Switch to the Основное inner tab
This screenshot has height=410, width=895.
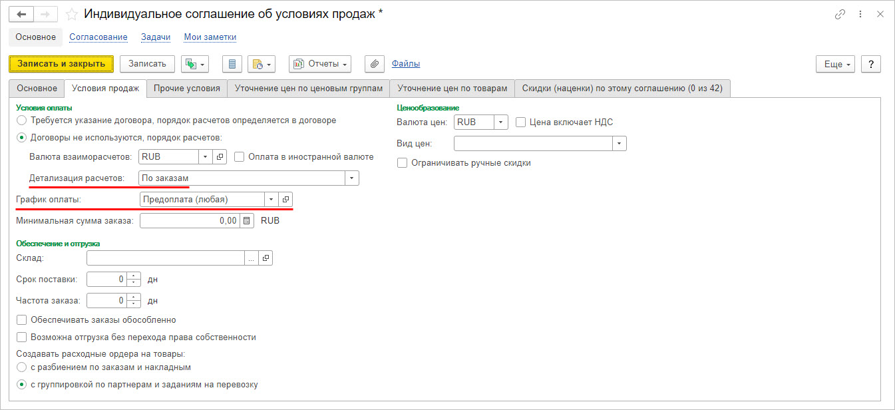pyautogui.click(x=37, y=89)
